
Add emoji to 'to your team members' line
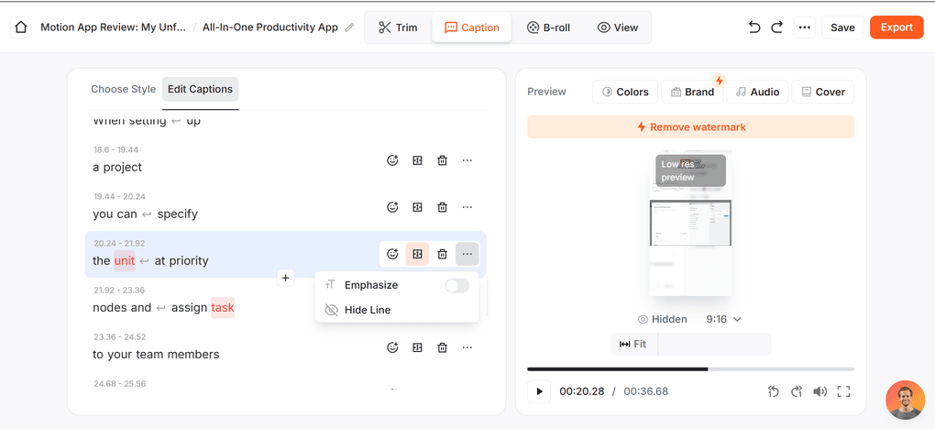coord(392,347)
